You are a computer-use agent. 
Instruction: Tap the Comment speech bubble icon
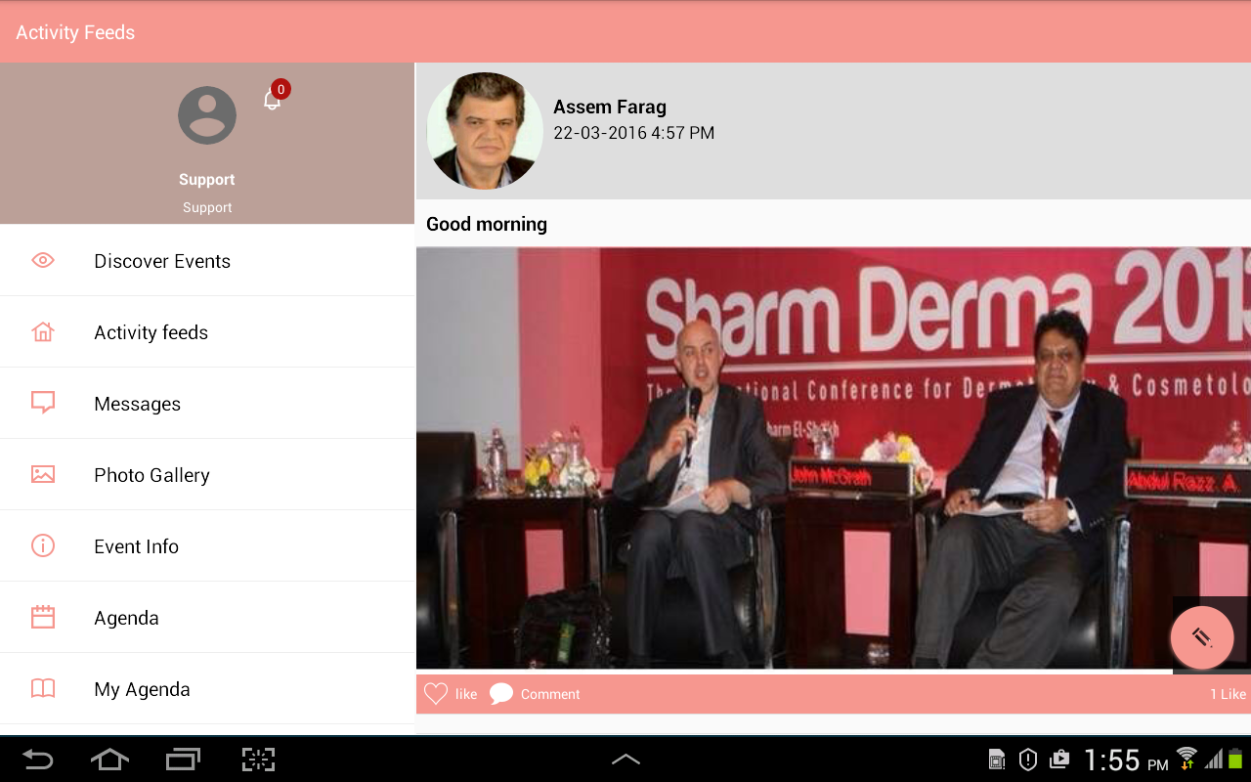[x=501, y=694]
